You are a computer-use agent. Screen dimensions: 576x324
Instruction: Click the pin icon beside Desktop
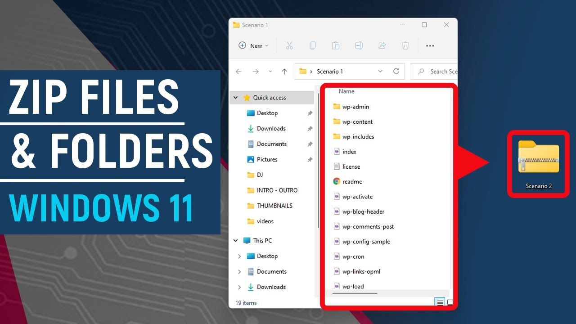(310, 113)
